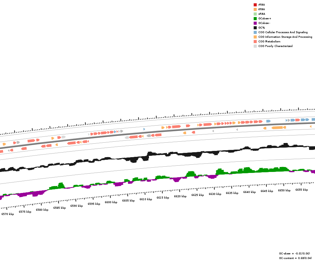Click the black GC% legend swatch
This screenshot has height=263, width=315.
tap(255, 28)
